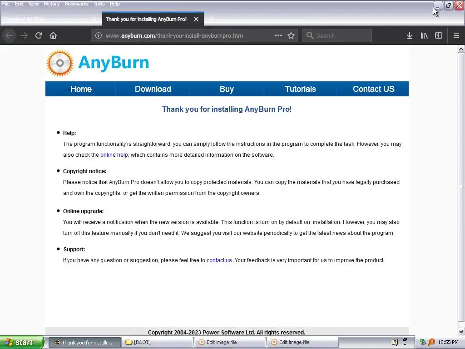Click the copyright 2004-2023 footer text

pyautogui.click(x=227, y=332)
